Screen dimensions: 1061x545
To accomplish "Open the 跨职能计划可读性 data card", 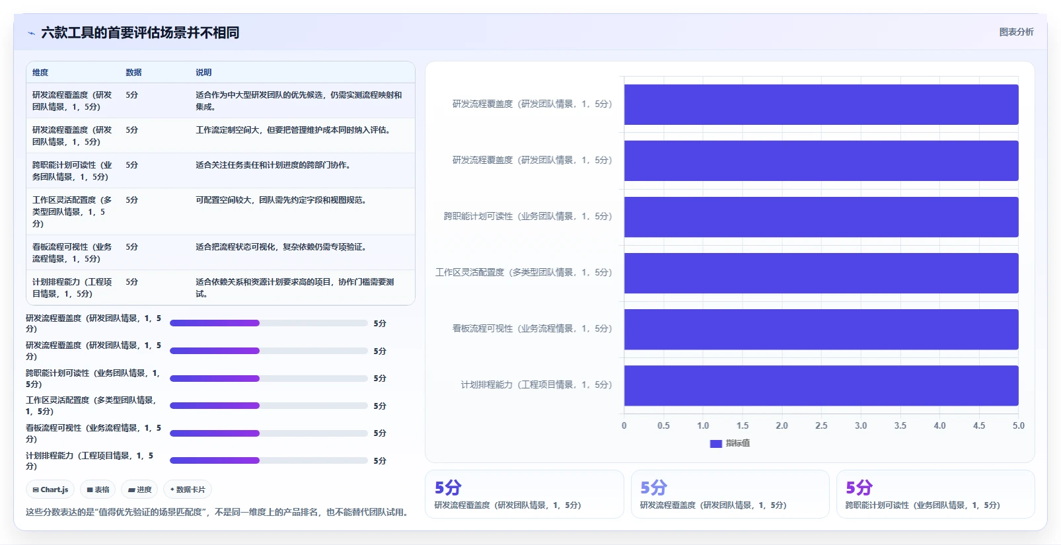I will click(935, 494).
